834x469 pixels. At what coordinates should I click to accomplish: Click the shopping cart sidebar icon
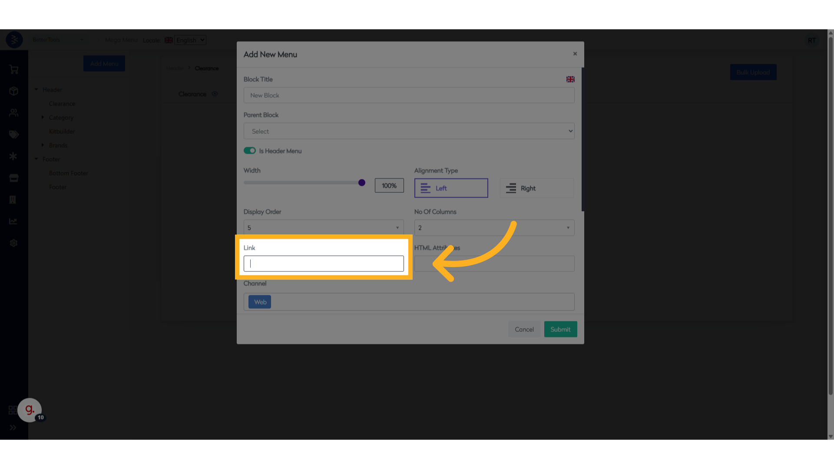click(13, 69)
